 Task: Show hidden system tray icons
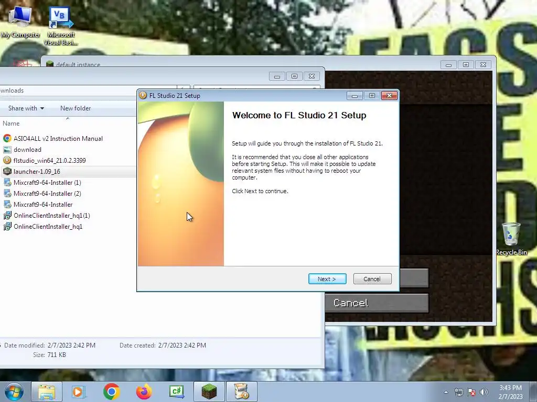click(446, 392)
